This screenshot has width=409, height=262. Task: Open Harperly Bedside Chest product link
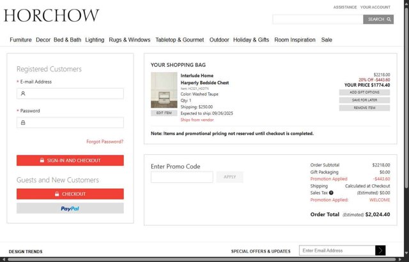[x=204, y=83]
